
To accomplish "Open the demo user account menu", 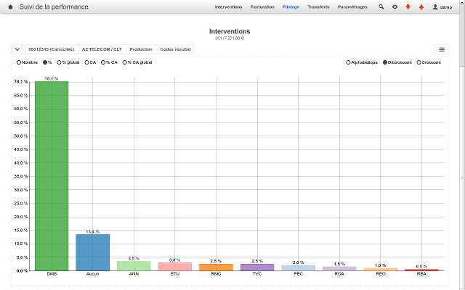I will point(442,7).
